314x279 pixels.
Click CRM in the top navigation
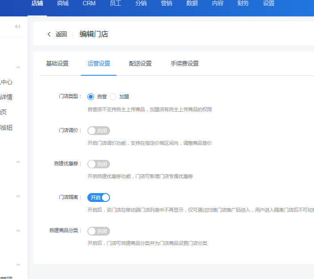point(89,4)
